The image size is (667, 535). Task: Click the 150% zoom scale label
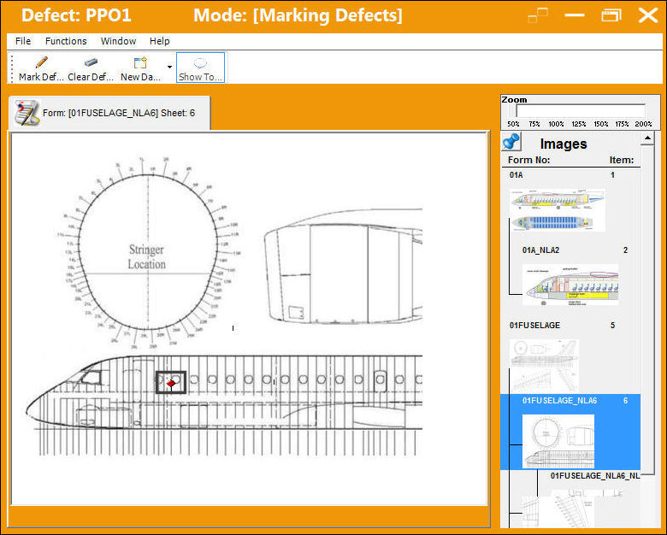point(600,124)
